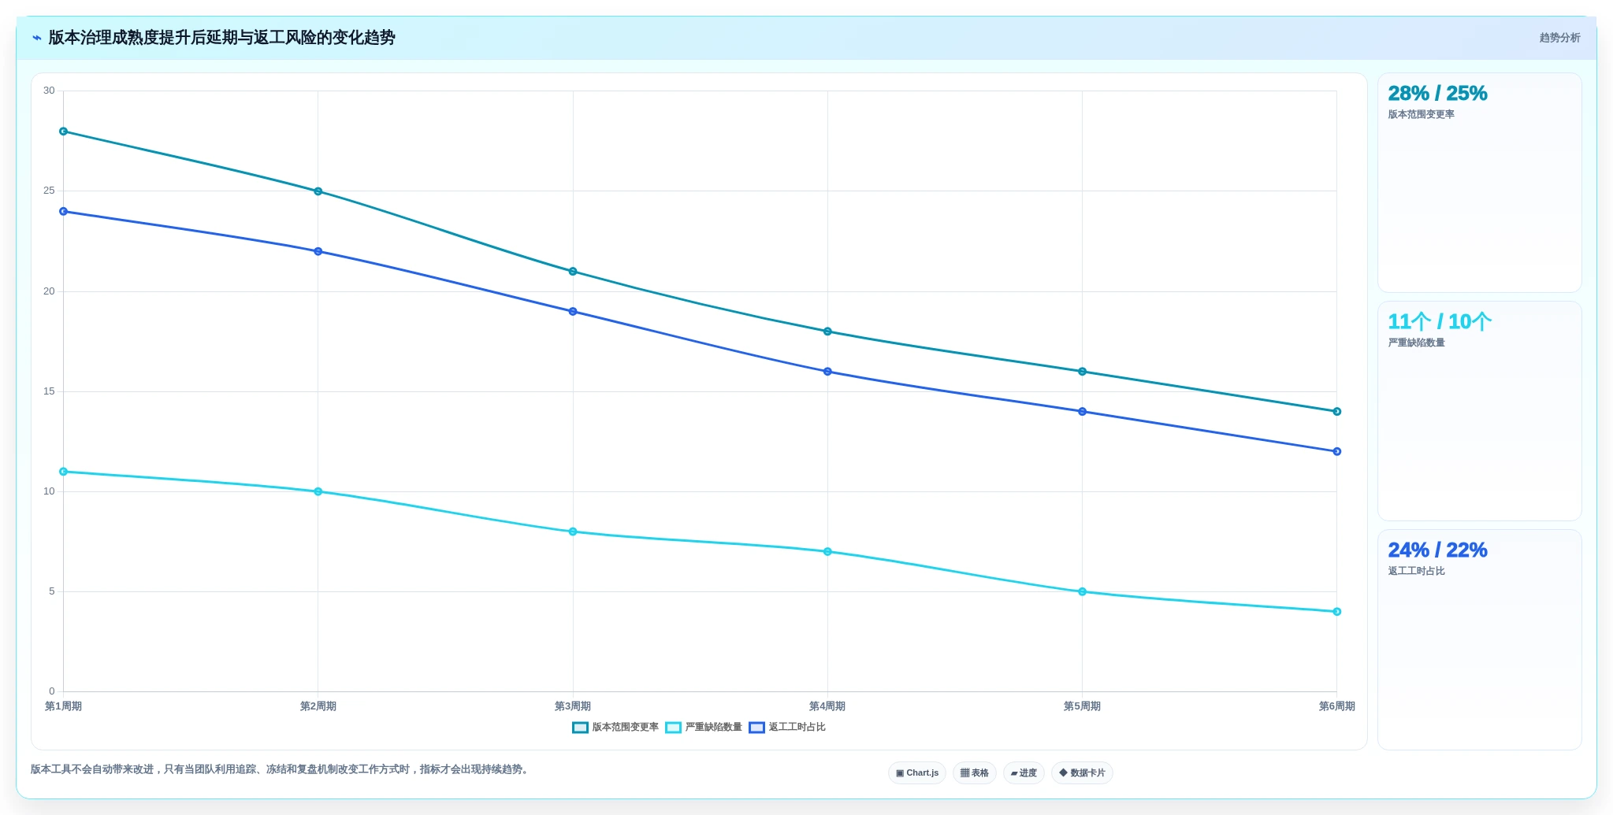Click 返工工时占比 data point at 第4周期
Screen dimensions: 1613x815
coord(827,372)
